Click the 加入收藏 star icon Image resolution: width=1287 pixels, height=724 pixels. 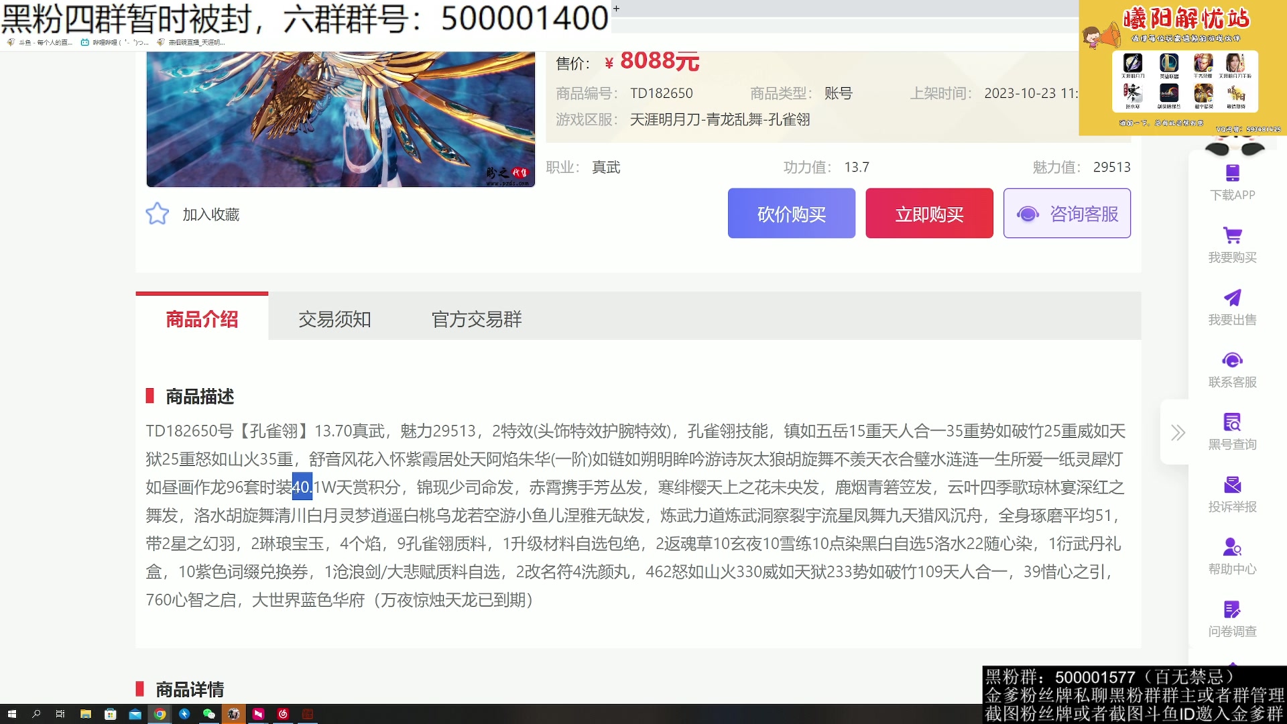pyautogui.click(x=158, y=214)
